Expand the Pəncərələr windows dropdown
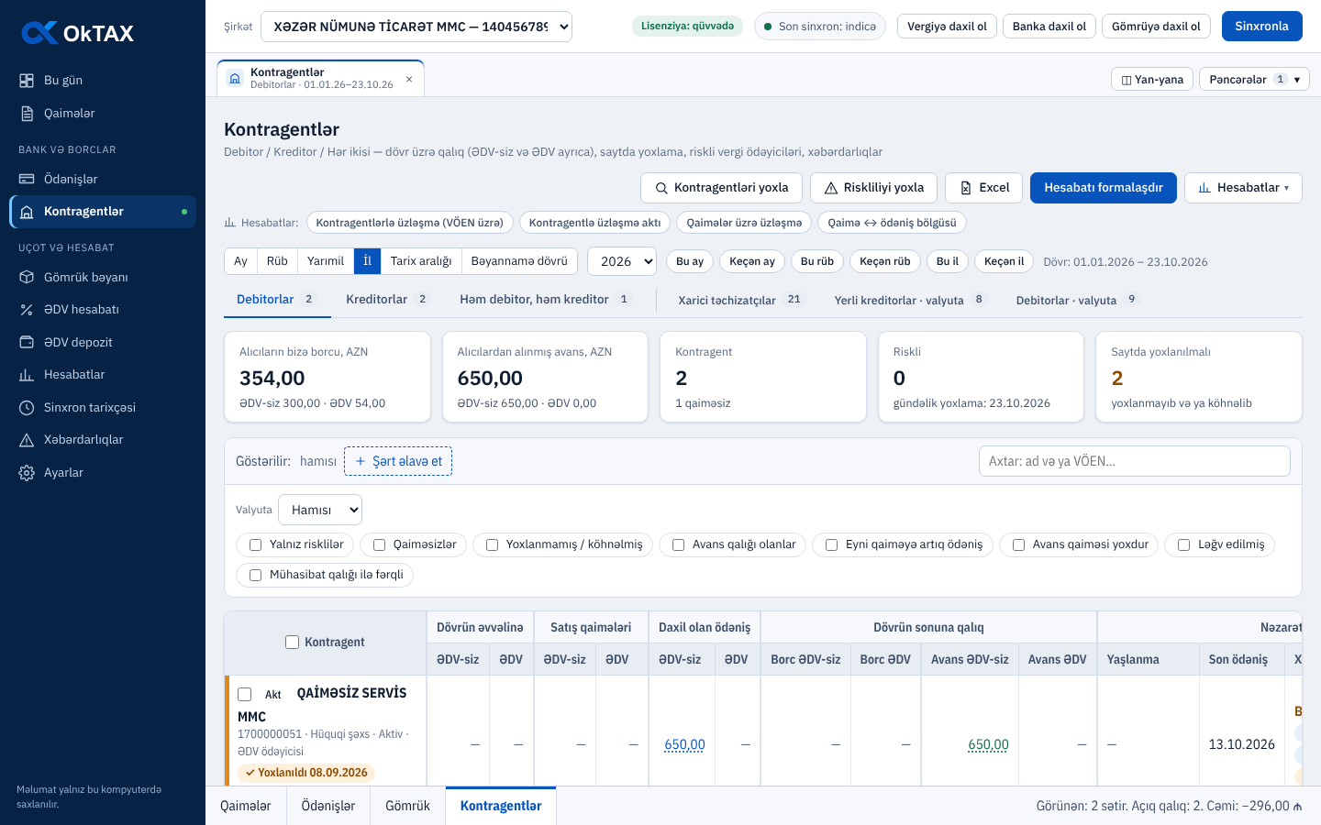 1254,80
